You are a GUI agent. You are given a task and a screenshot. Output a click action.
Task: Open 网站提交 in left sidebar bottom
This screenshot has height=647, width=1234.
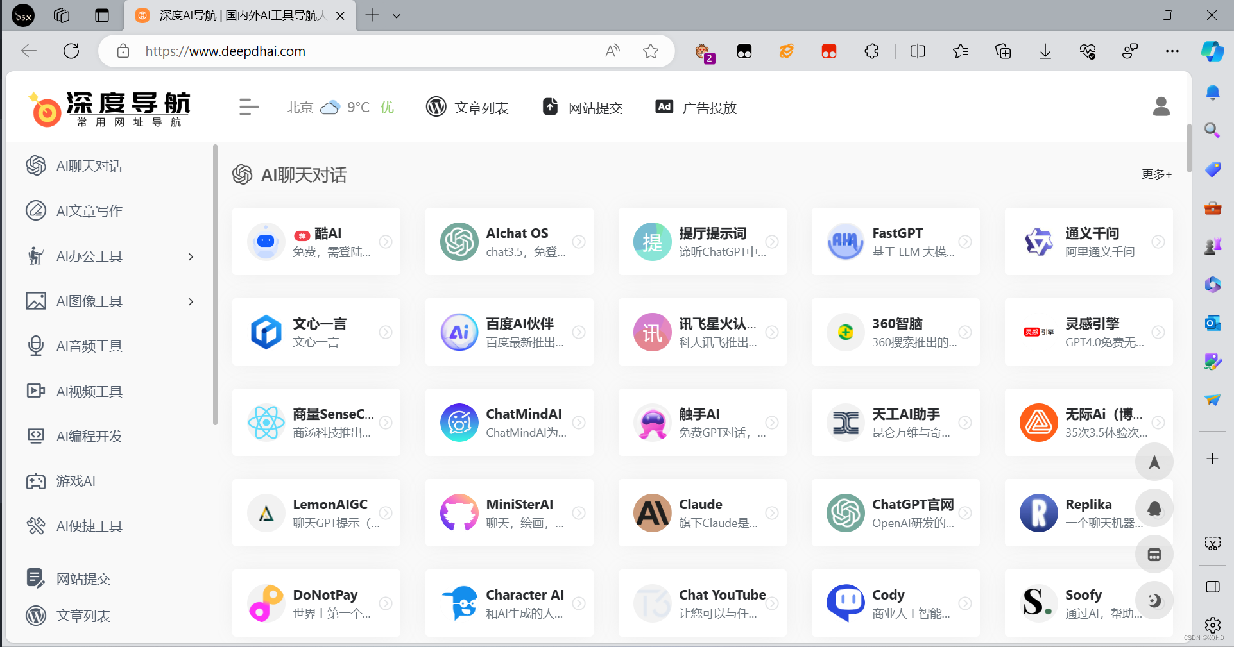coord(69,578)
